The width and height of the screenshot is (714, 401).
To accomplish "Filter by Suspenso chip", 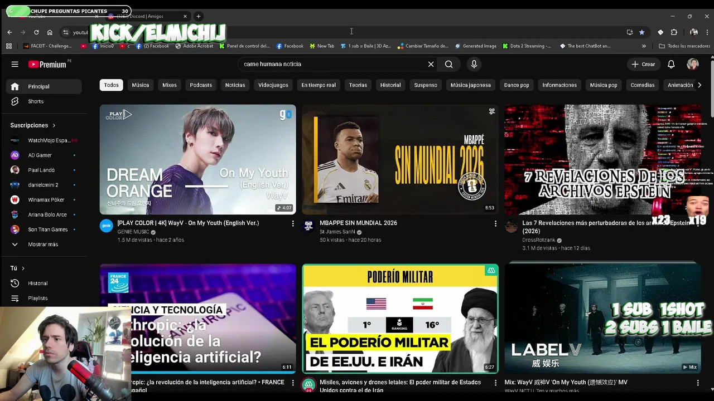I will pos(426,85).
